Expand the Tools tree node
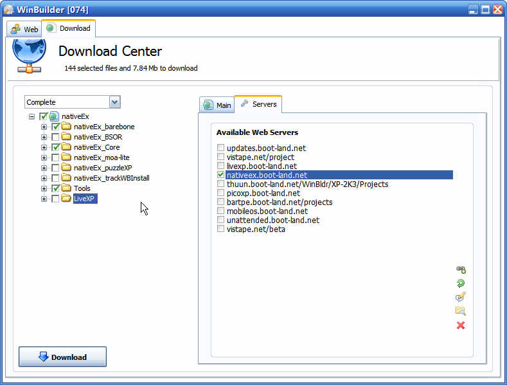This screenshot has width=507, height=385. tap(44, 188)
